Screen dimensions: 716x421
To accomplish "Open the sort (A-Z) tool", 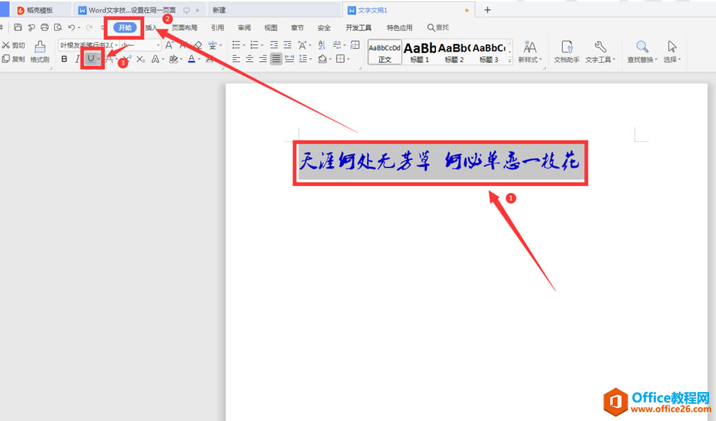I will click(321, 45).
